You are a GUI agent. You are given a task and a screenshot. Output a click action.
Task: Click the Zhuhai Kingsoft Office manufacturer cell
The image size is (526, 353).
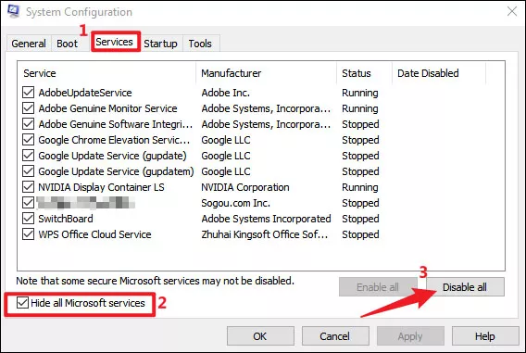[x=264, y=234]
